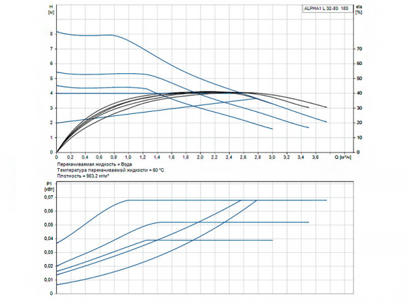407x305 pixels.
Task: Click the 2,0 tick on the Q axis
Action: (x=199, y=157)
